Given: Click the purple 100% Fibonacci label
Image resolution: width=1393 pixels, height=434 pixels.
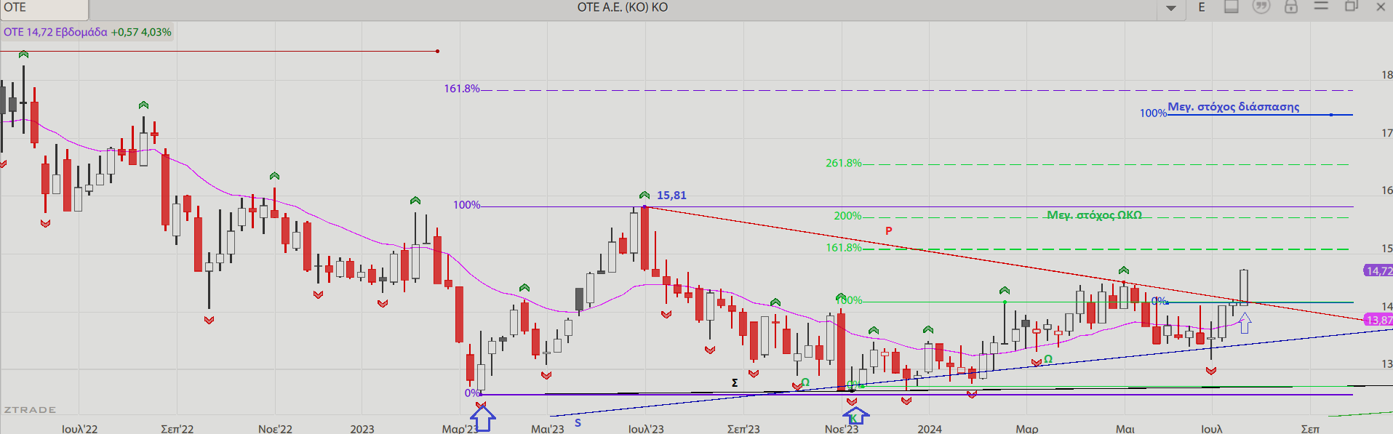Looking at the screenshot, I should point(466,205).
